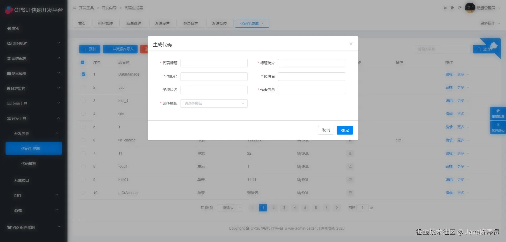
Task: Switch to the 系统设置 tab
Action: click(162, 23)
